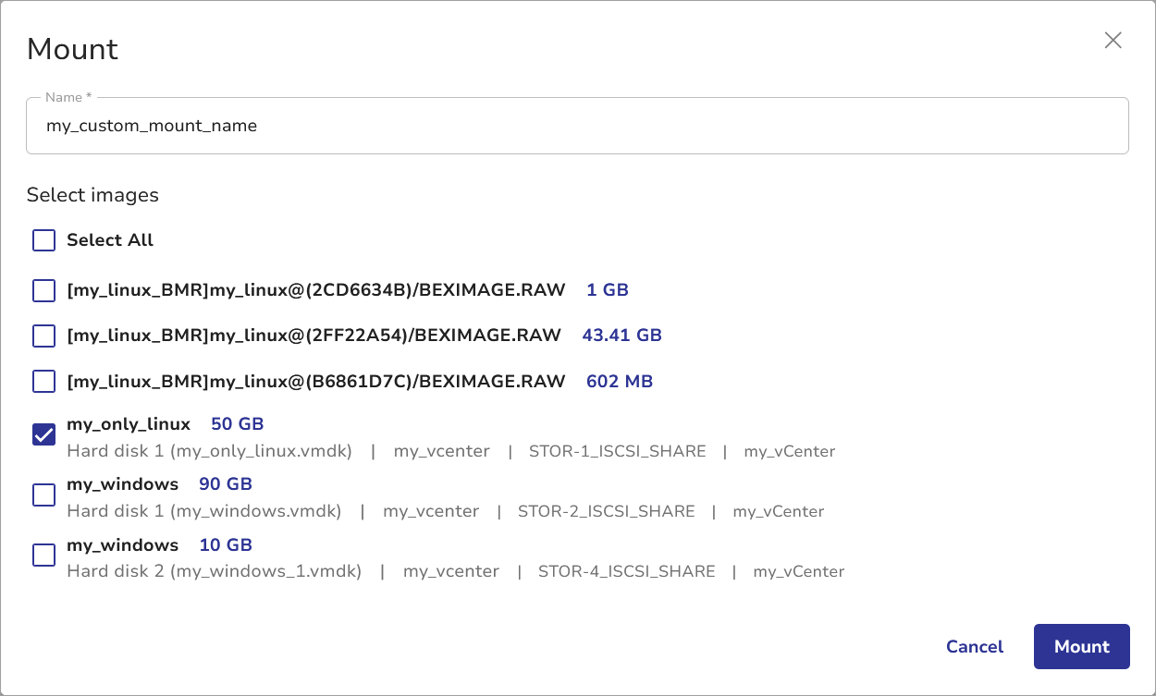Click the "Select All" label text
Viewport: 1156px width, 696px height.
click(x=110, y=240)
